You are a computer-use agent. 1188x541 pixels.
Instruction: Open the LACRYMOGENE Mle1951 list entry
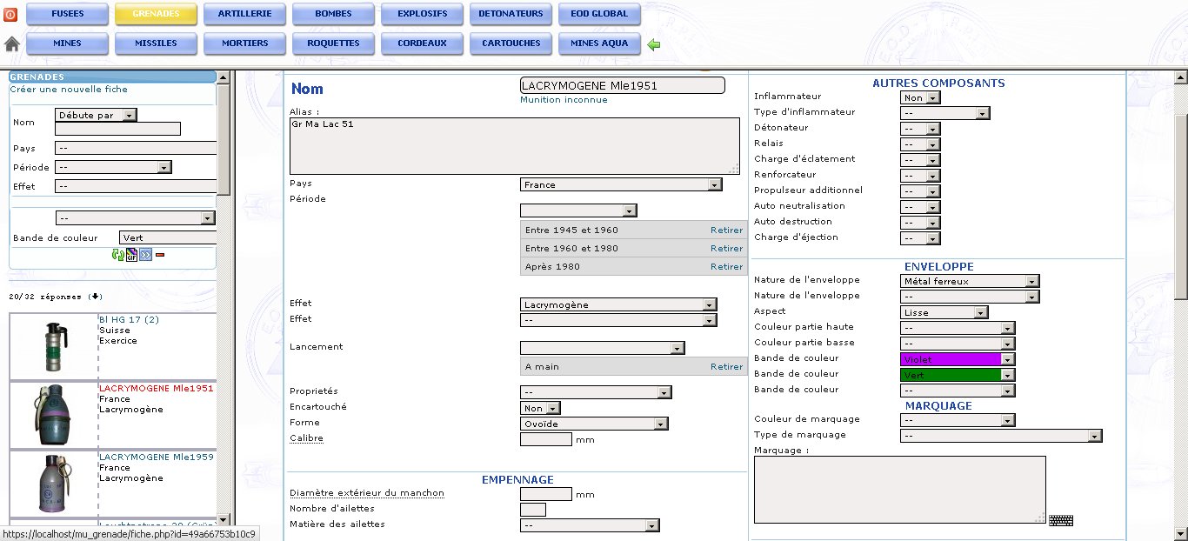(157, 389)
